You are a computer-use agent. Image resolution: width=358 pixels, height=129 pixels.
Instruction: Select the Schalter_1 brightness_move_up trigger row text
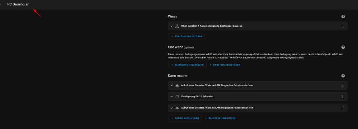212,26
